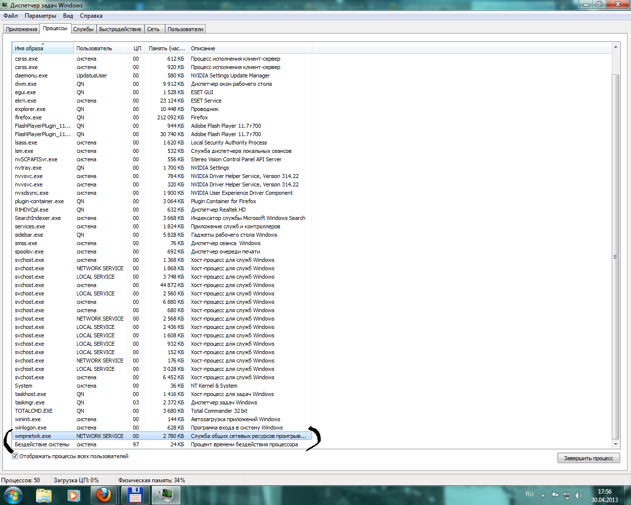Screen dimensions: 631x505
Task: Toggle 'Отображать процессы всех пользователей' checkbox
Action: (x=15, y=456)
